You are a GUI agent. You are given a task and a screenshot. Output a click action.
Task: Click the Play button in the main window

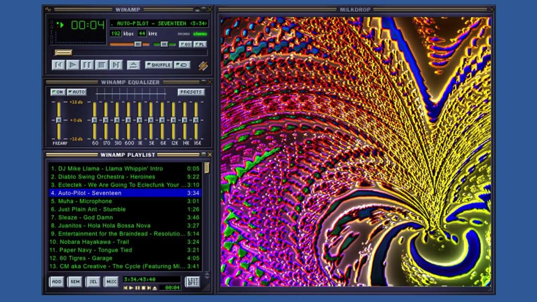coord(73,65)
